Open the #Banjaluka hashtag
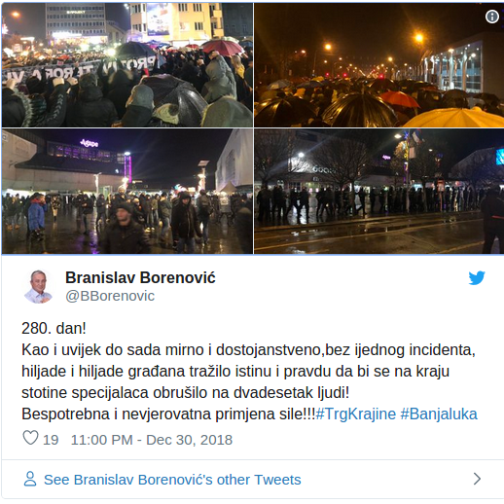 click(x=439, y=414)
